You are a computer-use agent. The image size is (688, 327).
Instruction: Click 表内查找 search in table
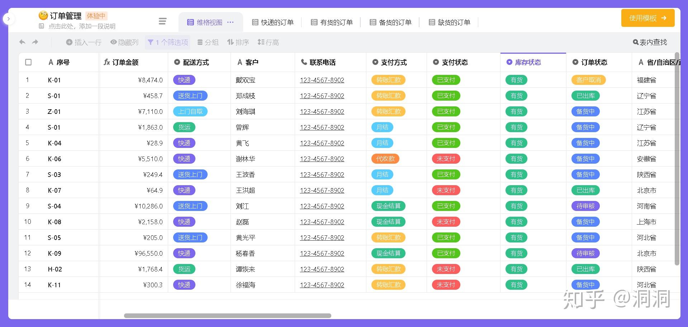point(650,42)
